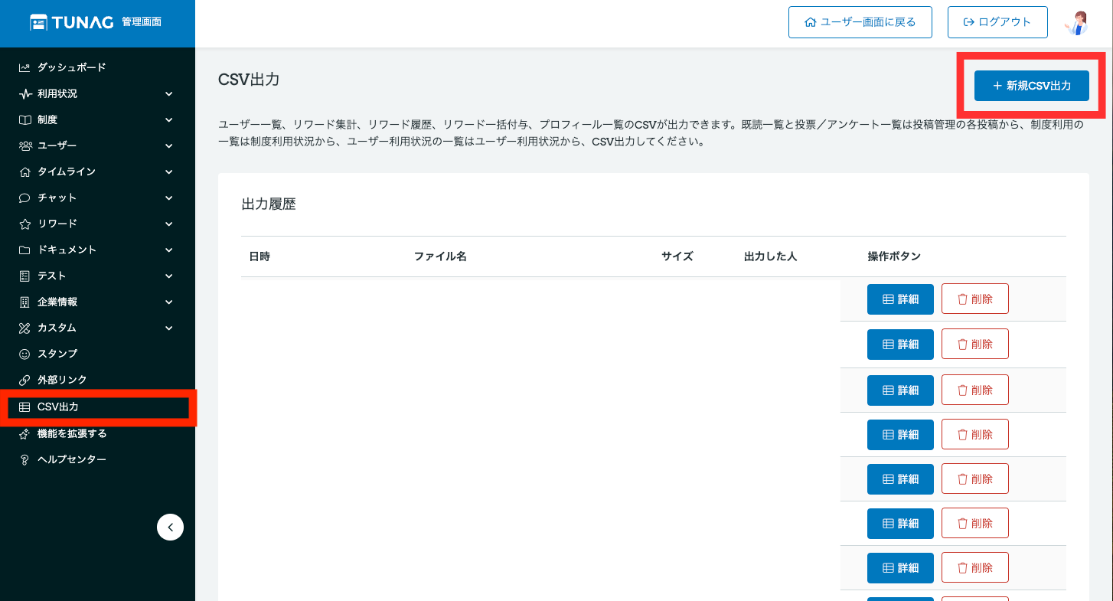This screenshot has height=601, width=1113.
Task: Click the サイズ column header
Action: (677, 256)
